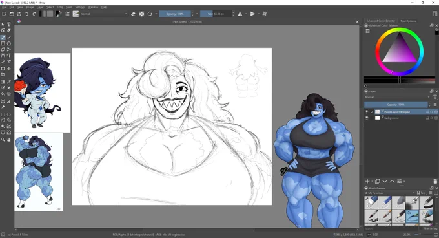439x238 pixels.
Task: Select the Zoom magnifier tool
Action: tap(3, 139)
